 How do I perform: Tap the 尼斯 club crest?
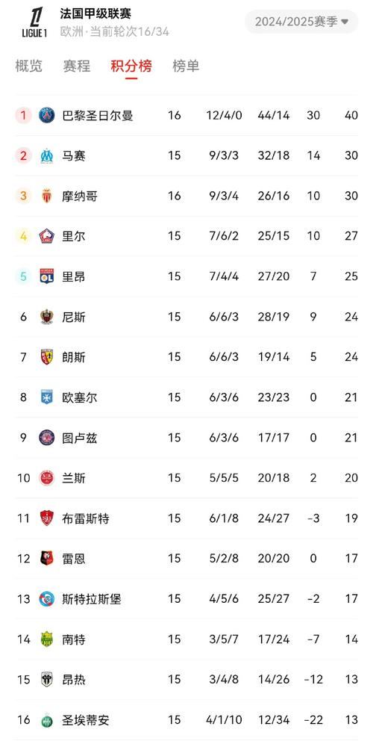(x=47, y=317)
